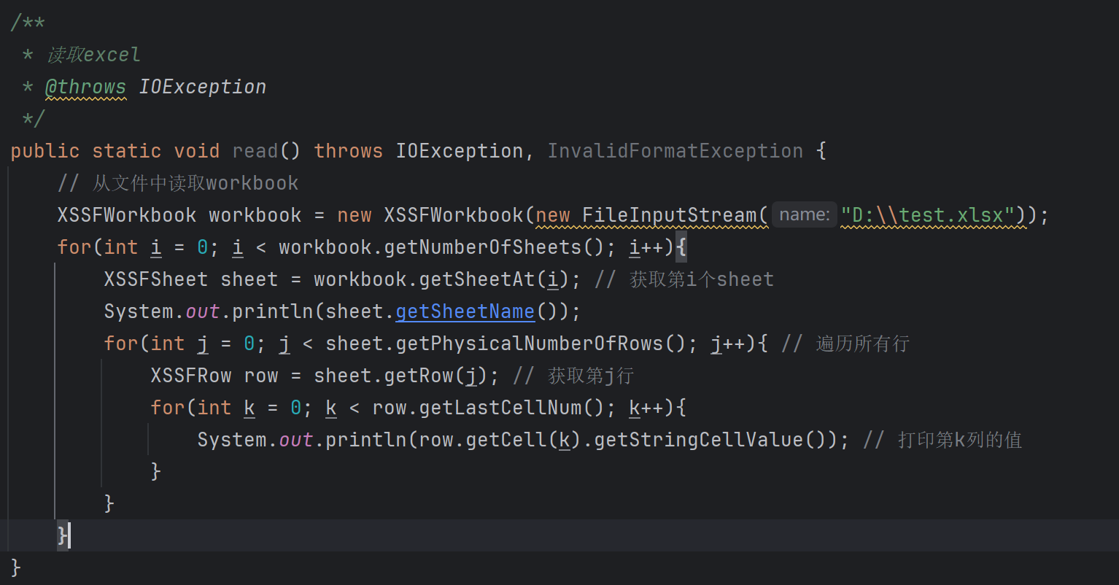This screenshot has height=585, width=1119.
Task: Click the "D:\\test.xlsx" string literal
Action: [x=927, y=215]
